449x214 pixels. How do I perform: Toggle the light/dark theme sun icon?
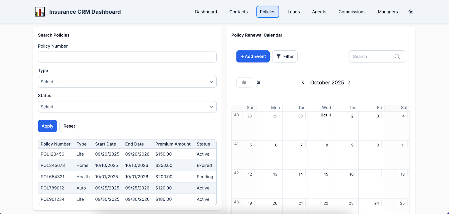click(411, 12)
